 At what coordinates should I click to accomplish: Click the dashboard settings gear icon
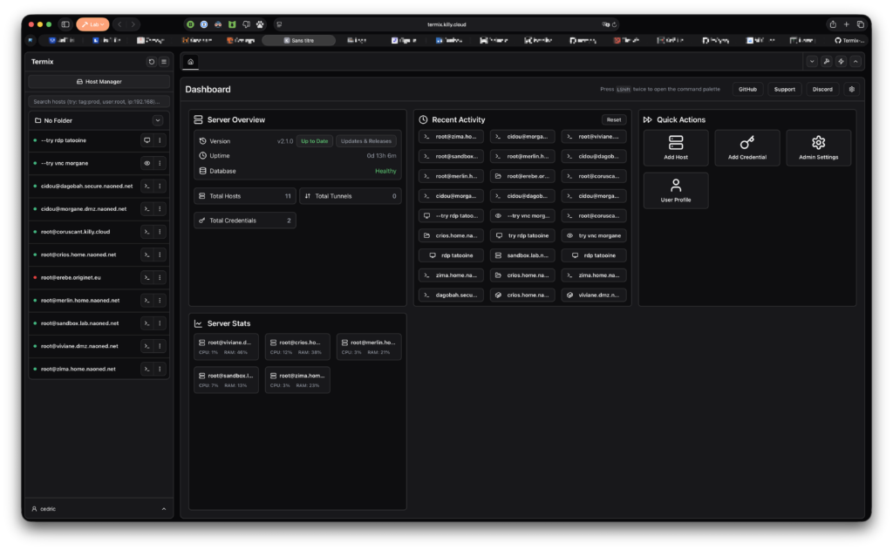click(851, 89)
